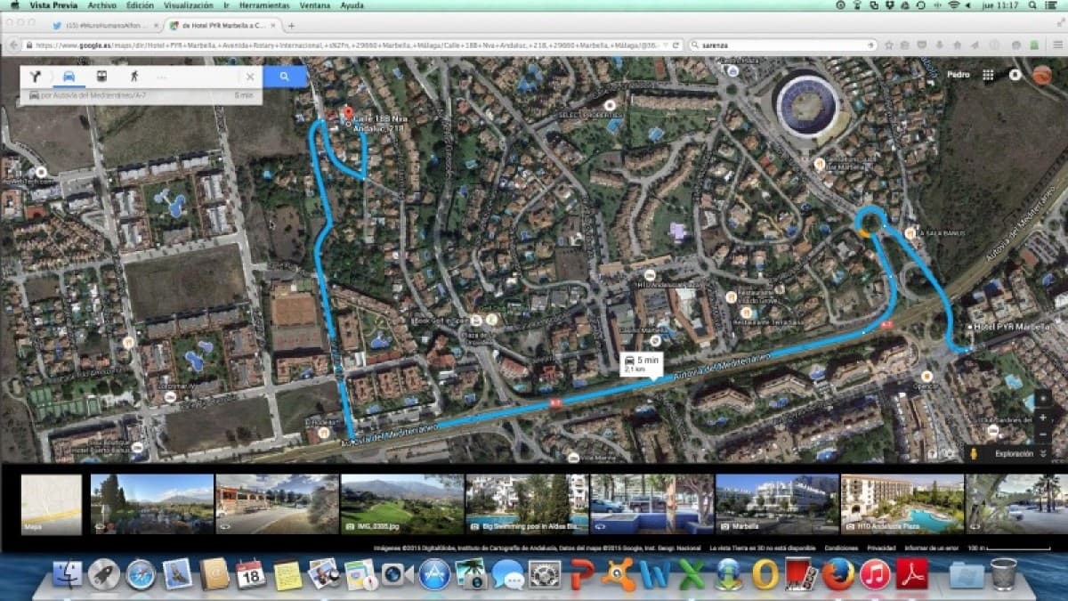Choose walking directions icon

click(134, 77)
